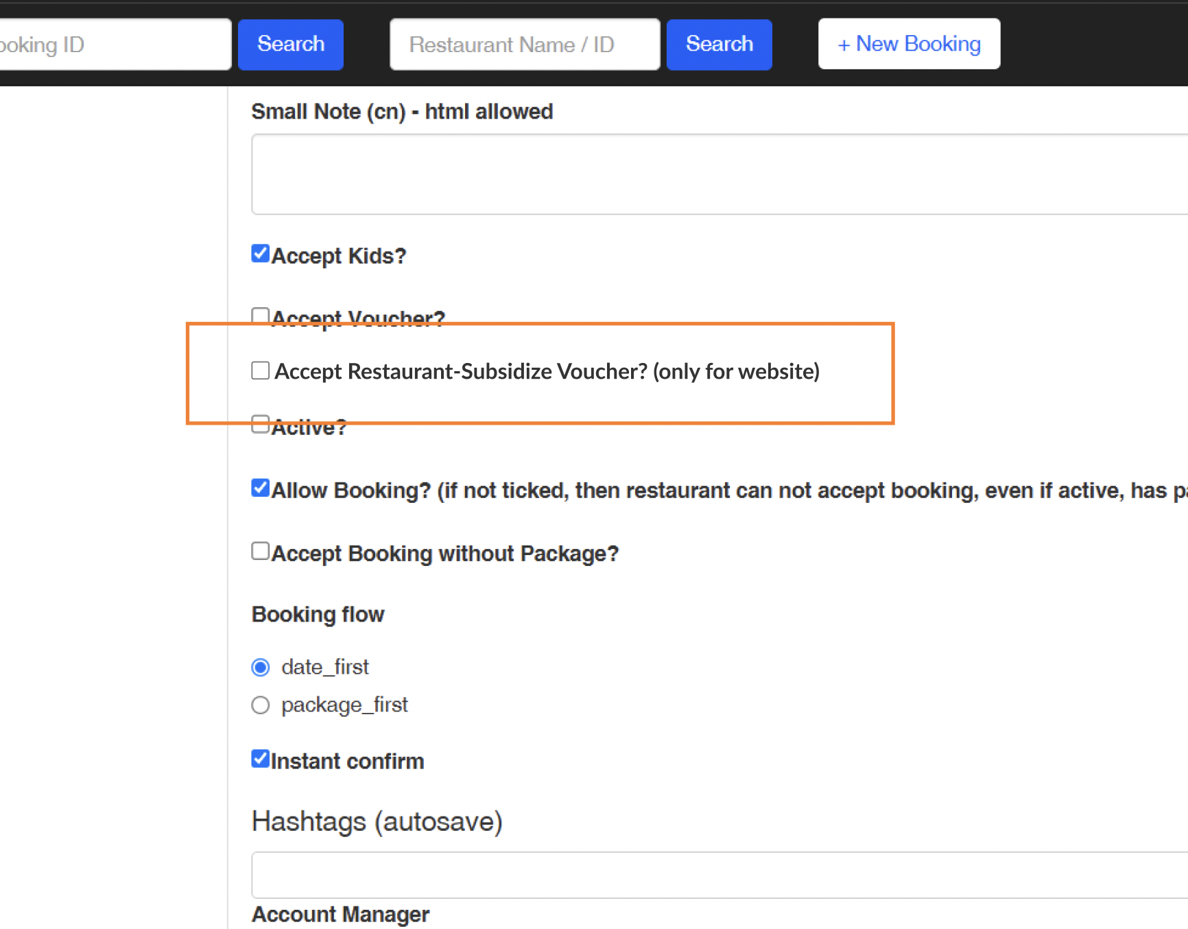1188x929 pixels.
Task: Create a booking with + New Booking
Action: click(908, 44)
